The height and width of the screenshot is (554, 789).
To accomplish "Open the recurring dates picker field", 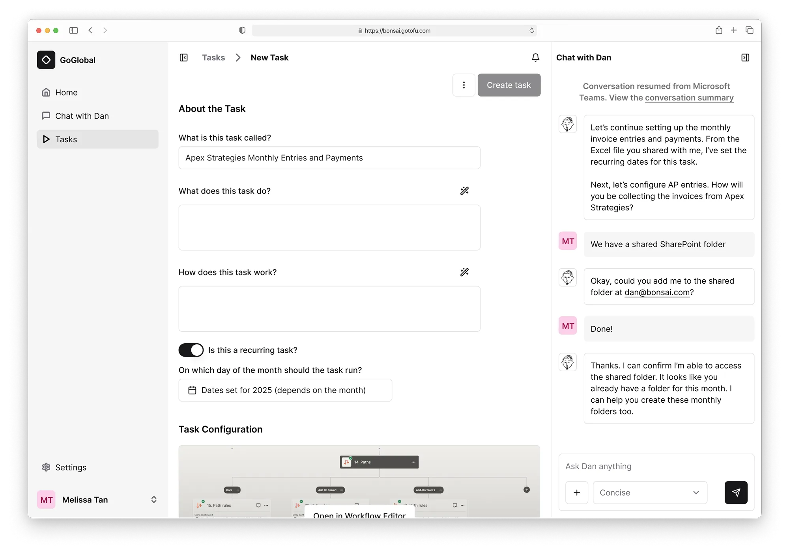I will (x=285, y=390).
